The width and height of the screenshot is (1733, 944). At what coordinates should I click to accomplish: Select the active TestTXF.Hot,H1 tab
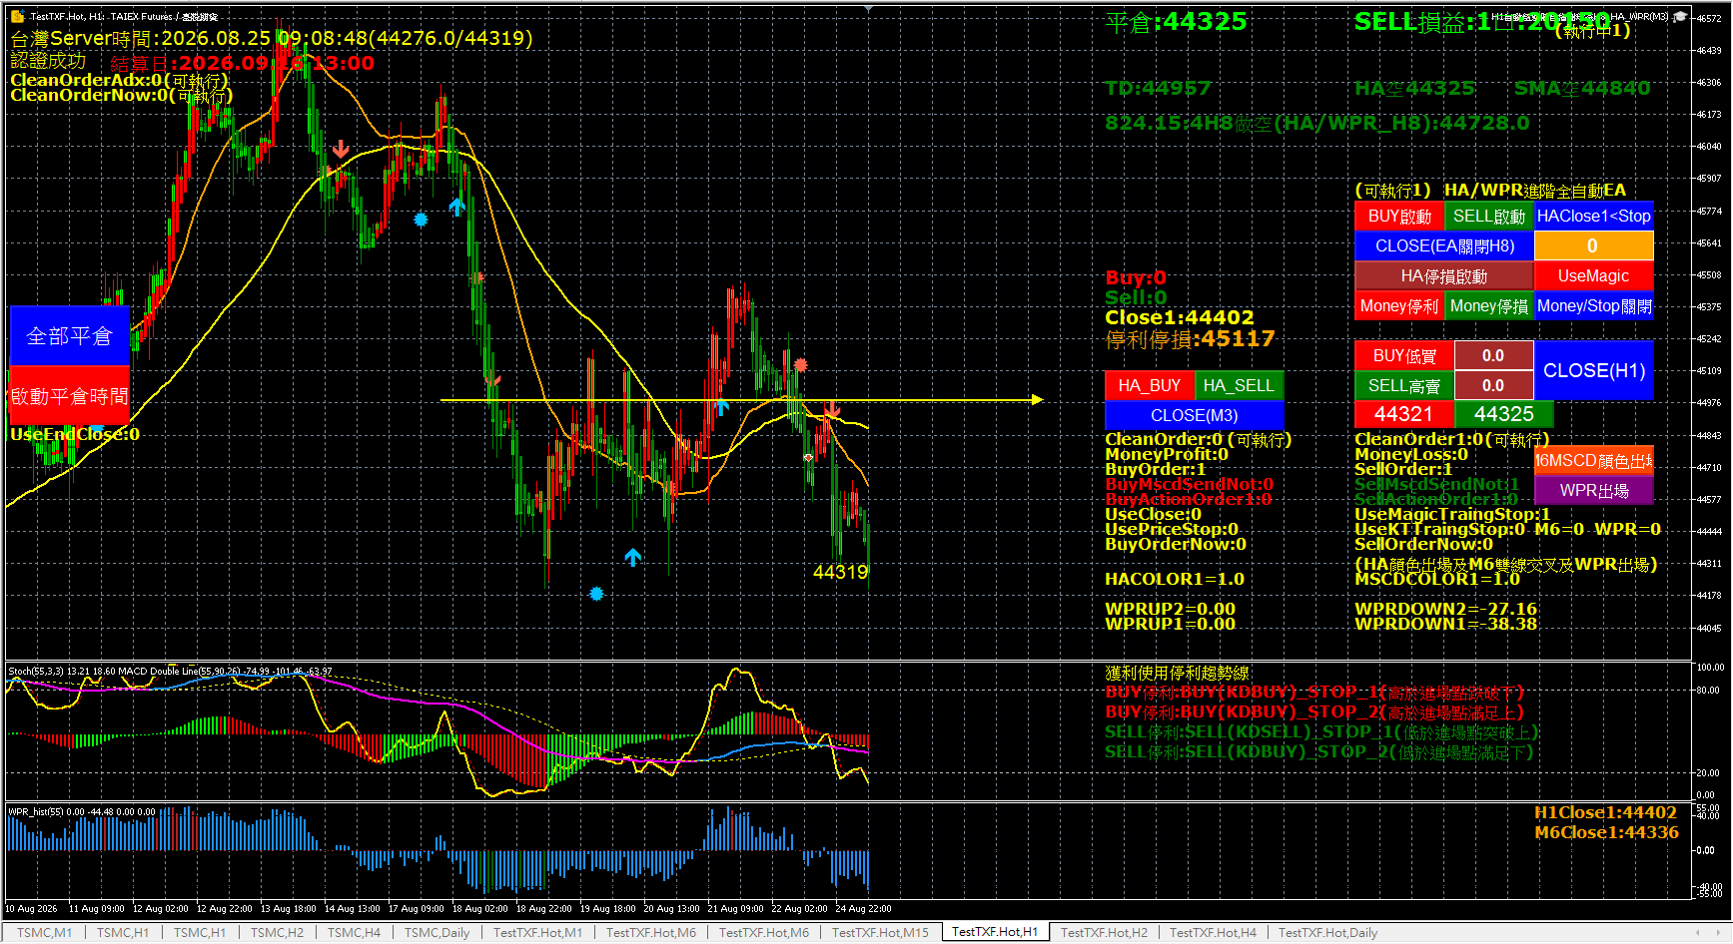click(995, 932)
